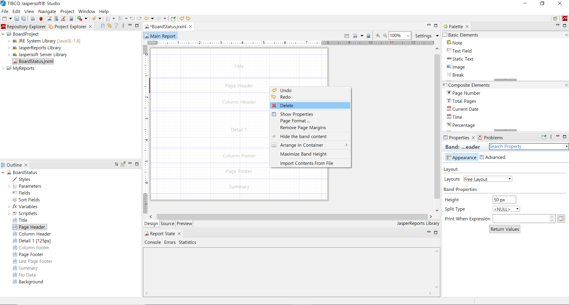Expand the MyReports project node

3,68
